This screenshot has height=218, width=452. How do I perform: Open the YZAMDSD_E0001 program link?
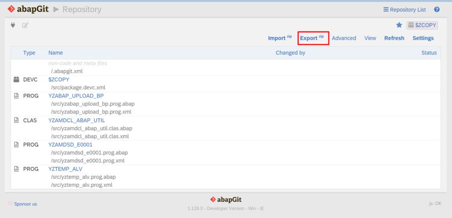(x=70, y=144)
